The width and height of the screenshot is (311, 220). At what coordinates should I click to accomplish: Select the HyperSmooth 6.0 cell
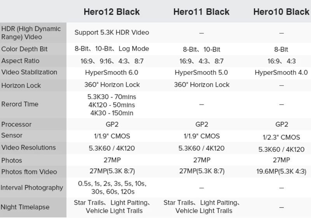point(112,72)
